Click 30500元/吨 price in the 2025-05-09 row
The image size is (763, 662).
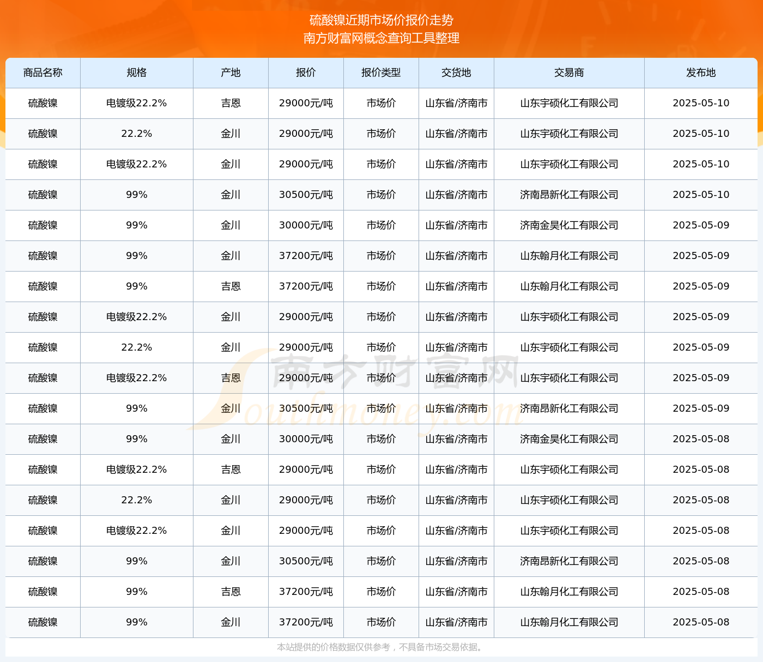point(306,408)
